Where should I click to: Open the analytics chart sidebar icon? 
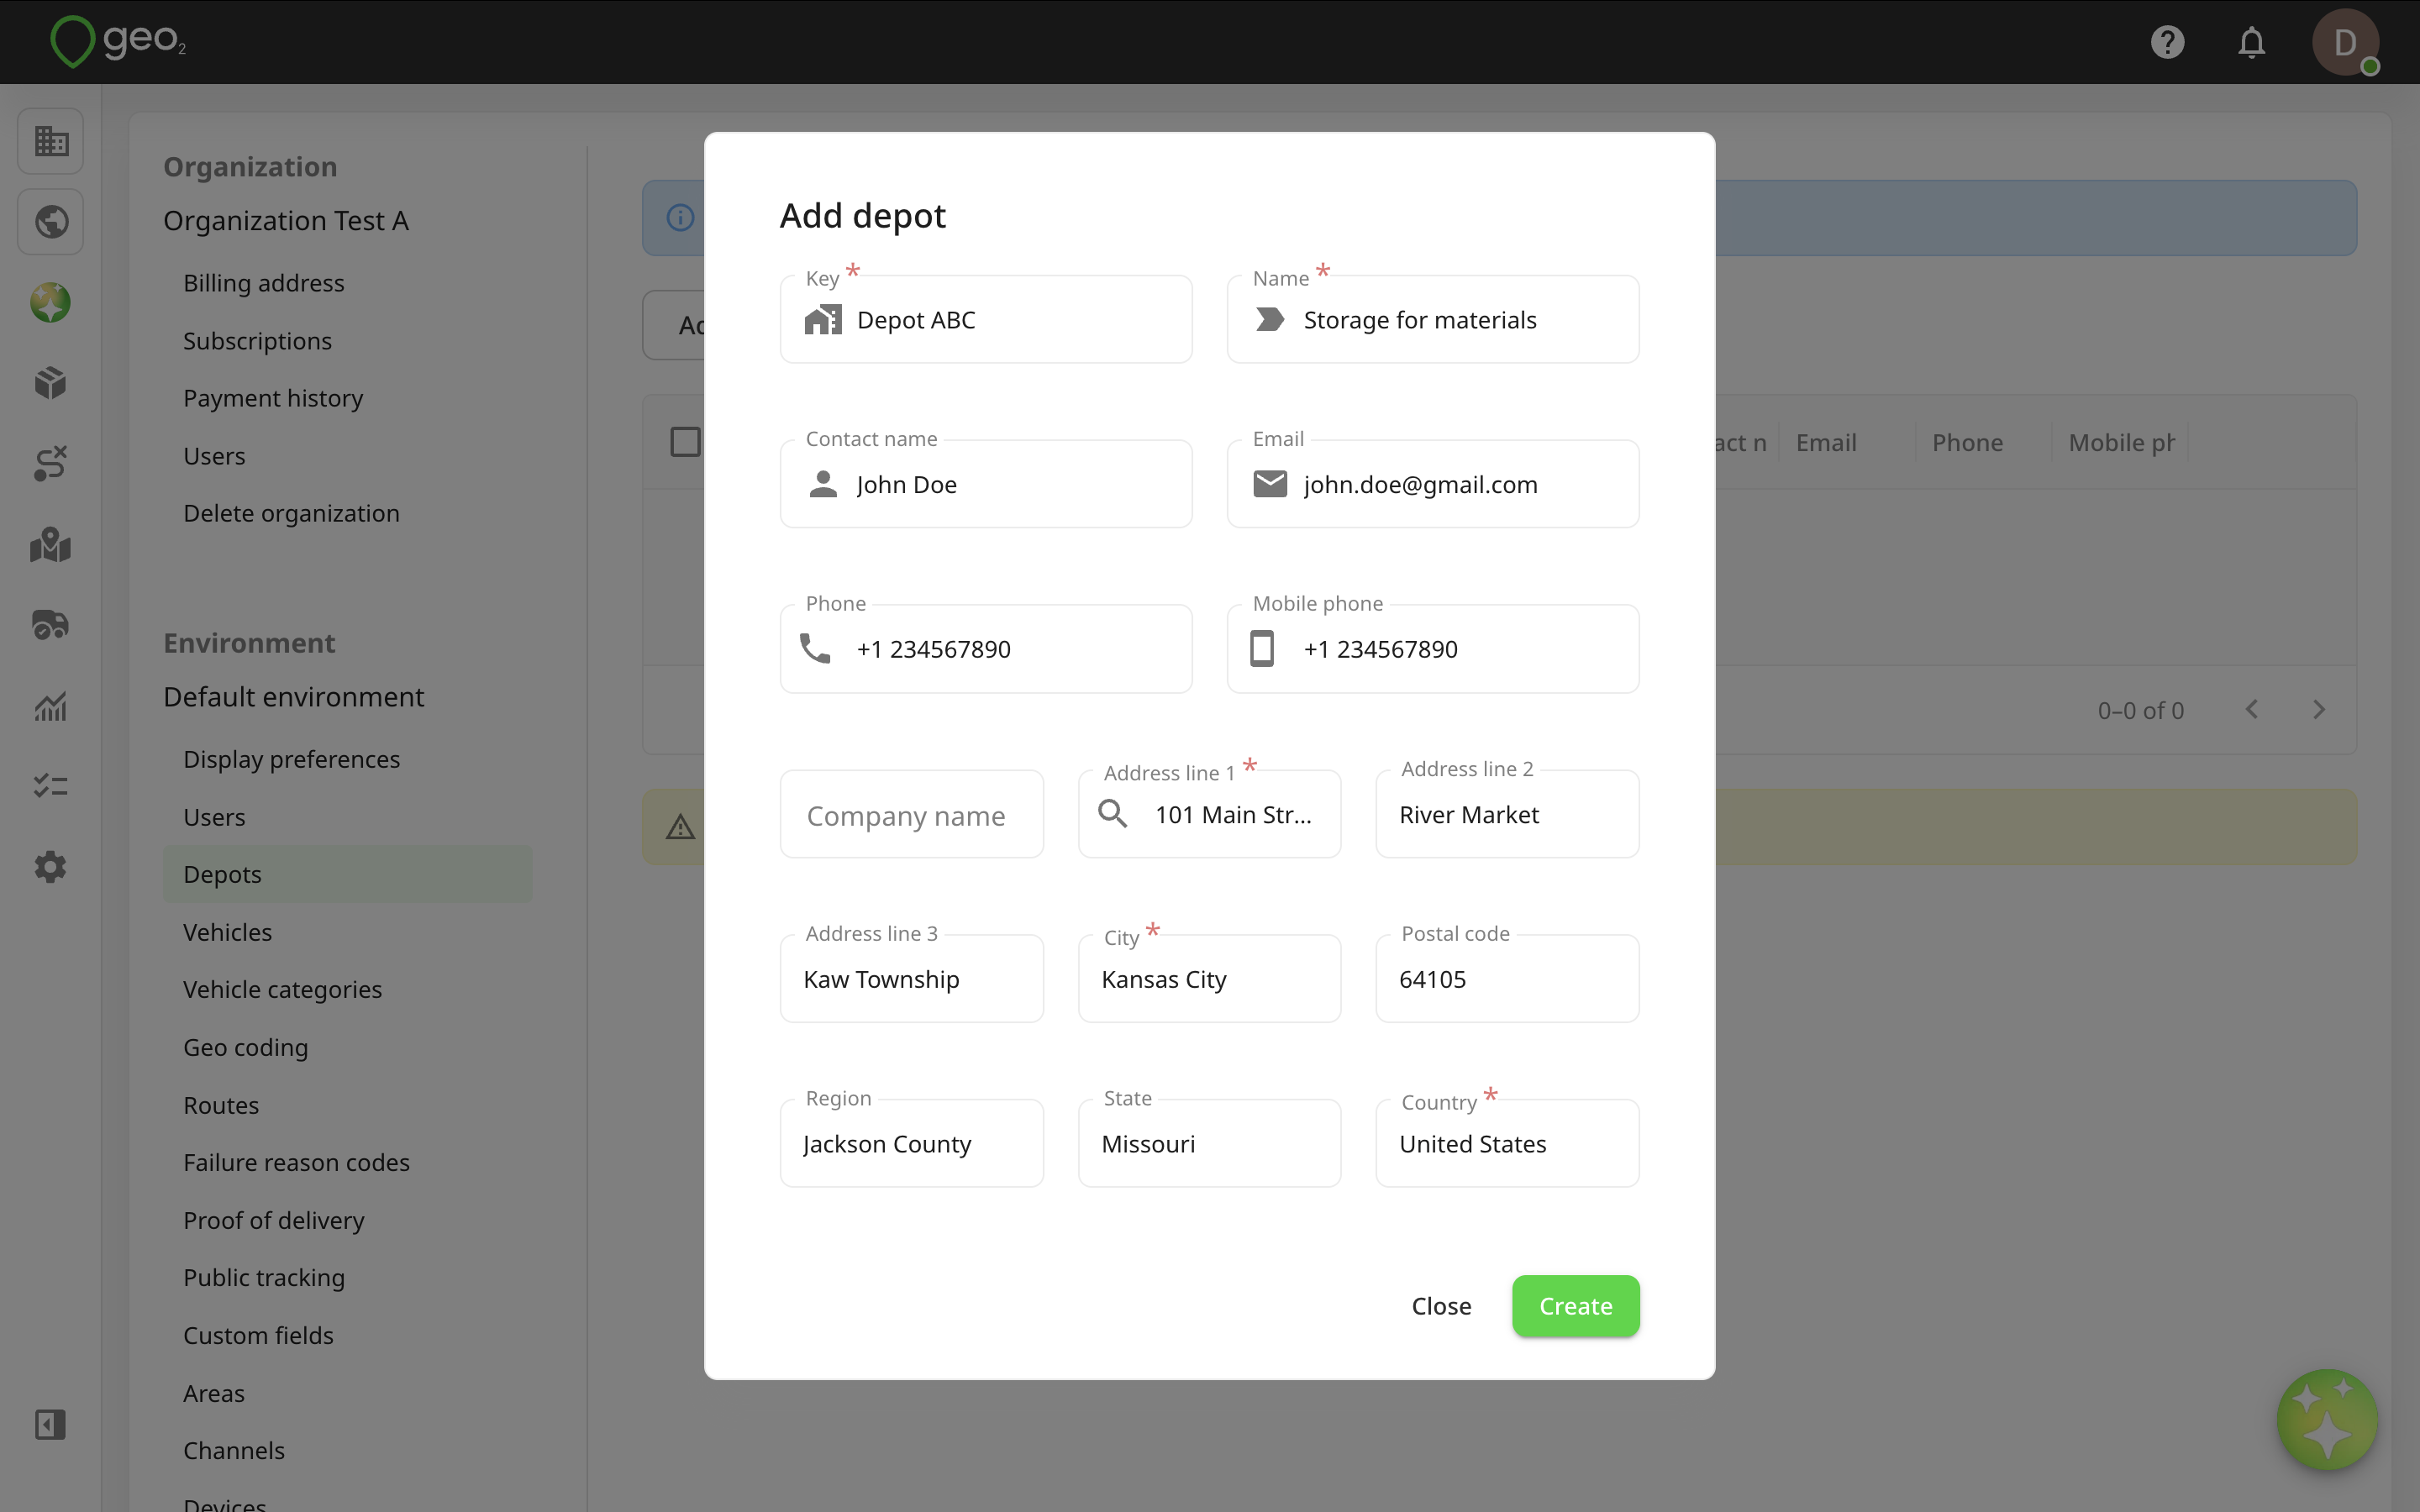coord(51,706)
